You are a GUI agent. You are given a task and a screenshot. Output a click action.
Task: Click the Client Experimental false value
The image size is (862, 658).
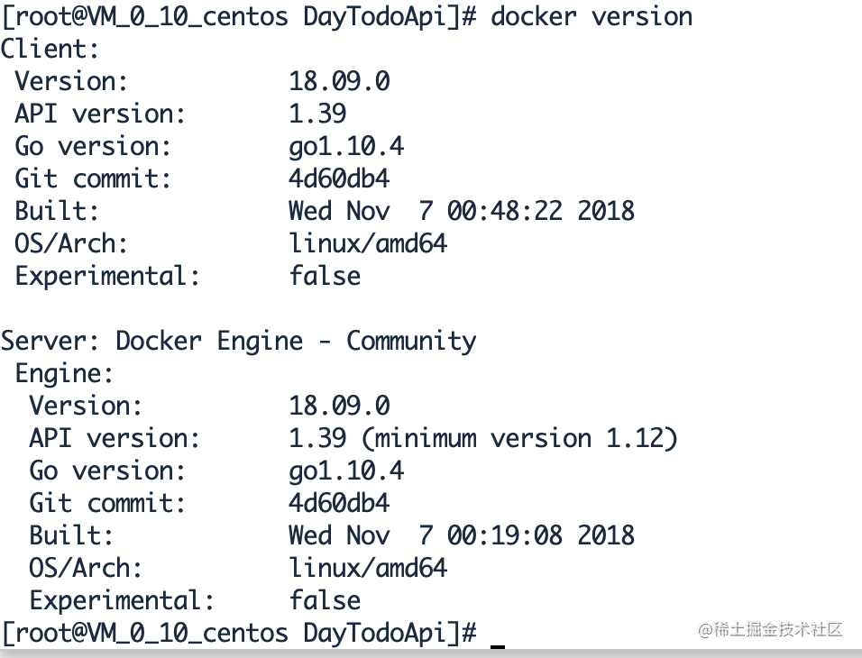325,276
